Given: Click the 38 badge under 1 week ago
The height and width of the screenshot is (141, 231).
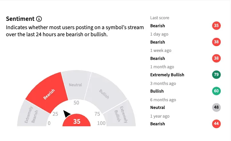Looking at the screenshot, I should click(x=217, y=58).
